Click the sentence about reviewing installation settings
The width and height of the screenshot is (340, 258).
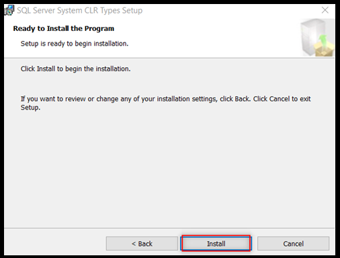pos(166,103)
